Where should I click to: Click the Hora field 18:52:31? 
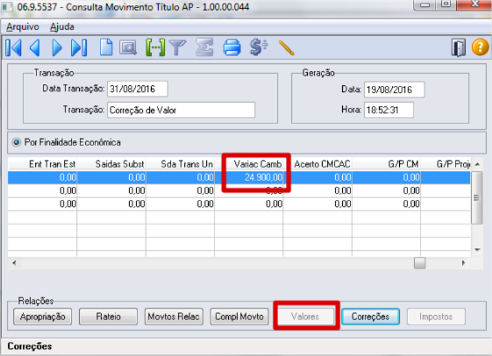(x=389, y=110)
